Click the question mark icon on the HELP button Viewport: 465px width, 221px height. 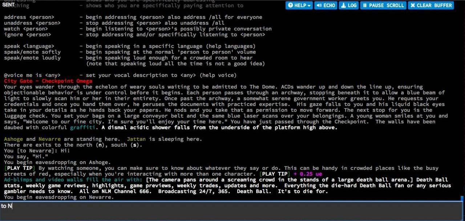coord(290,5)
